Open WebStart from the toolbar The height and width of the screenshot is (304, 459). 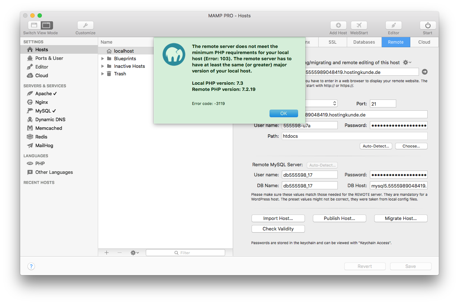[x=359, y=25]
